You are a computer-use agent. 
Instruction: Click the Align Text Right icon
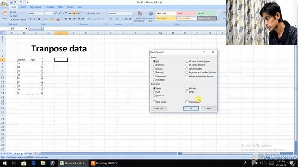click(x=74, y=19)
